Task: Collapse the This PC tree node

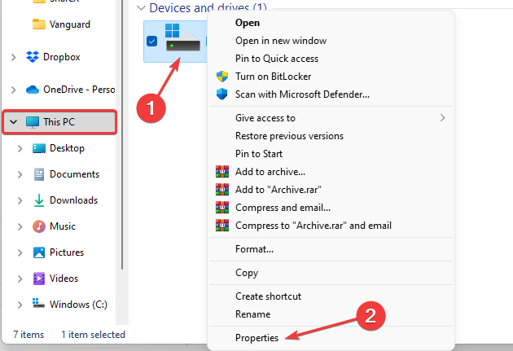Action: (x=13, y=122)
